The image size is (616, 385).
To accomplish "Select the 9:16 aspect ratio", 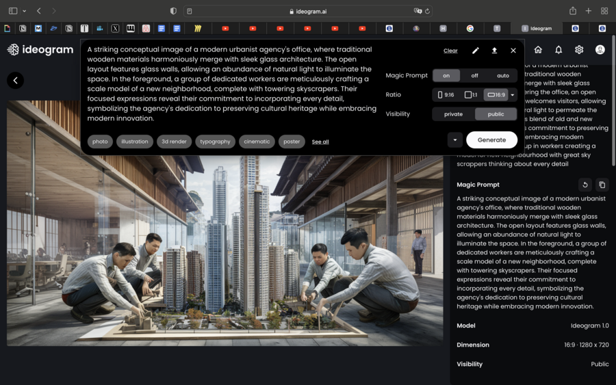I will 446,95.
